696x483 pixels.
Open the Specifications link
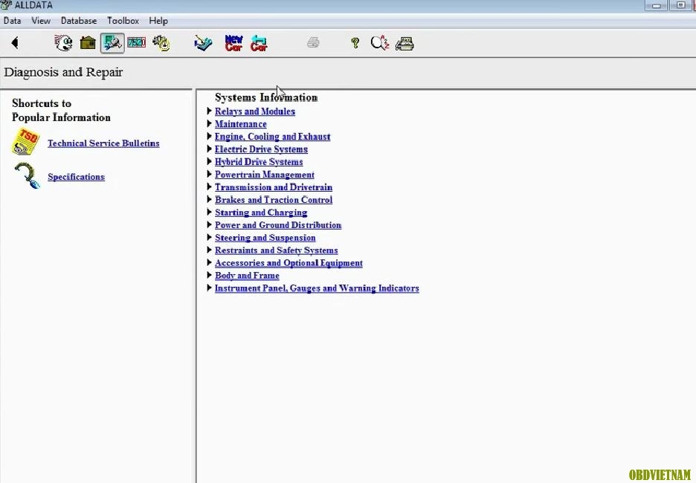pos(77,177)
